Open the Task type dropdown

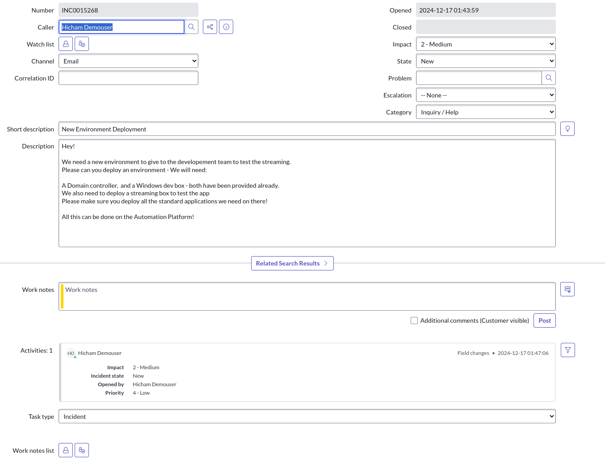[x=307, y=416]
